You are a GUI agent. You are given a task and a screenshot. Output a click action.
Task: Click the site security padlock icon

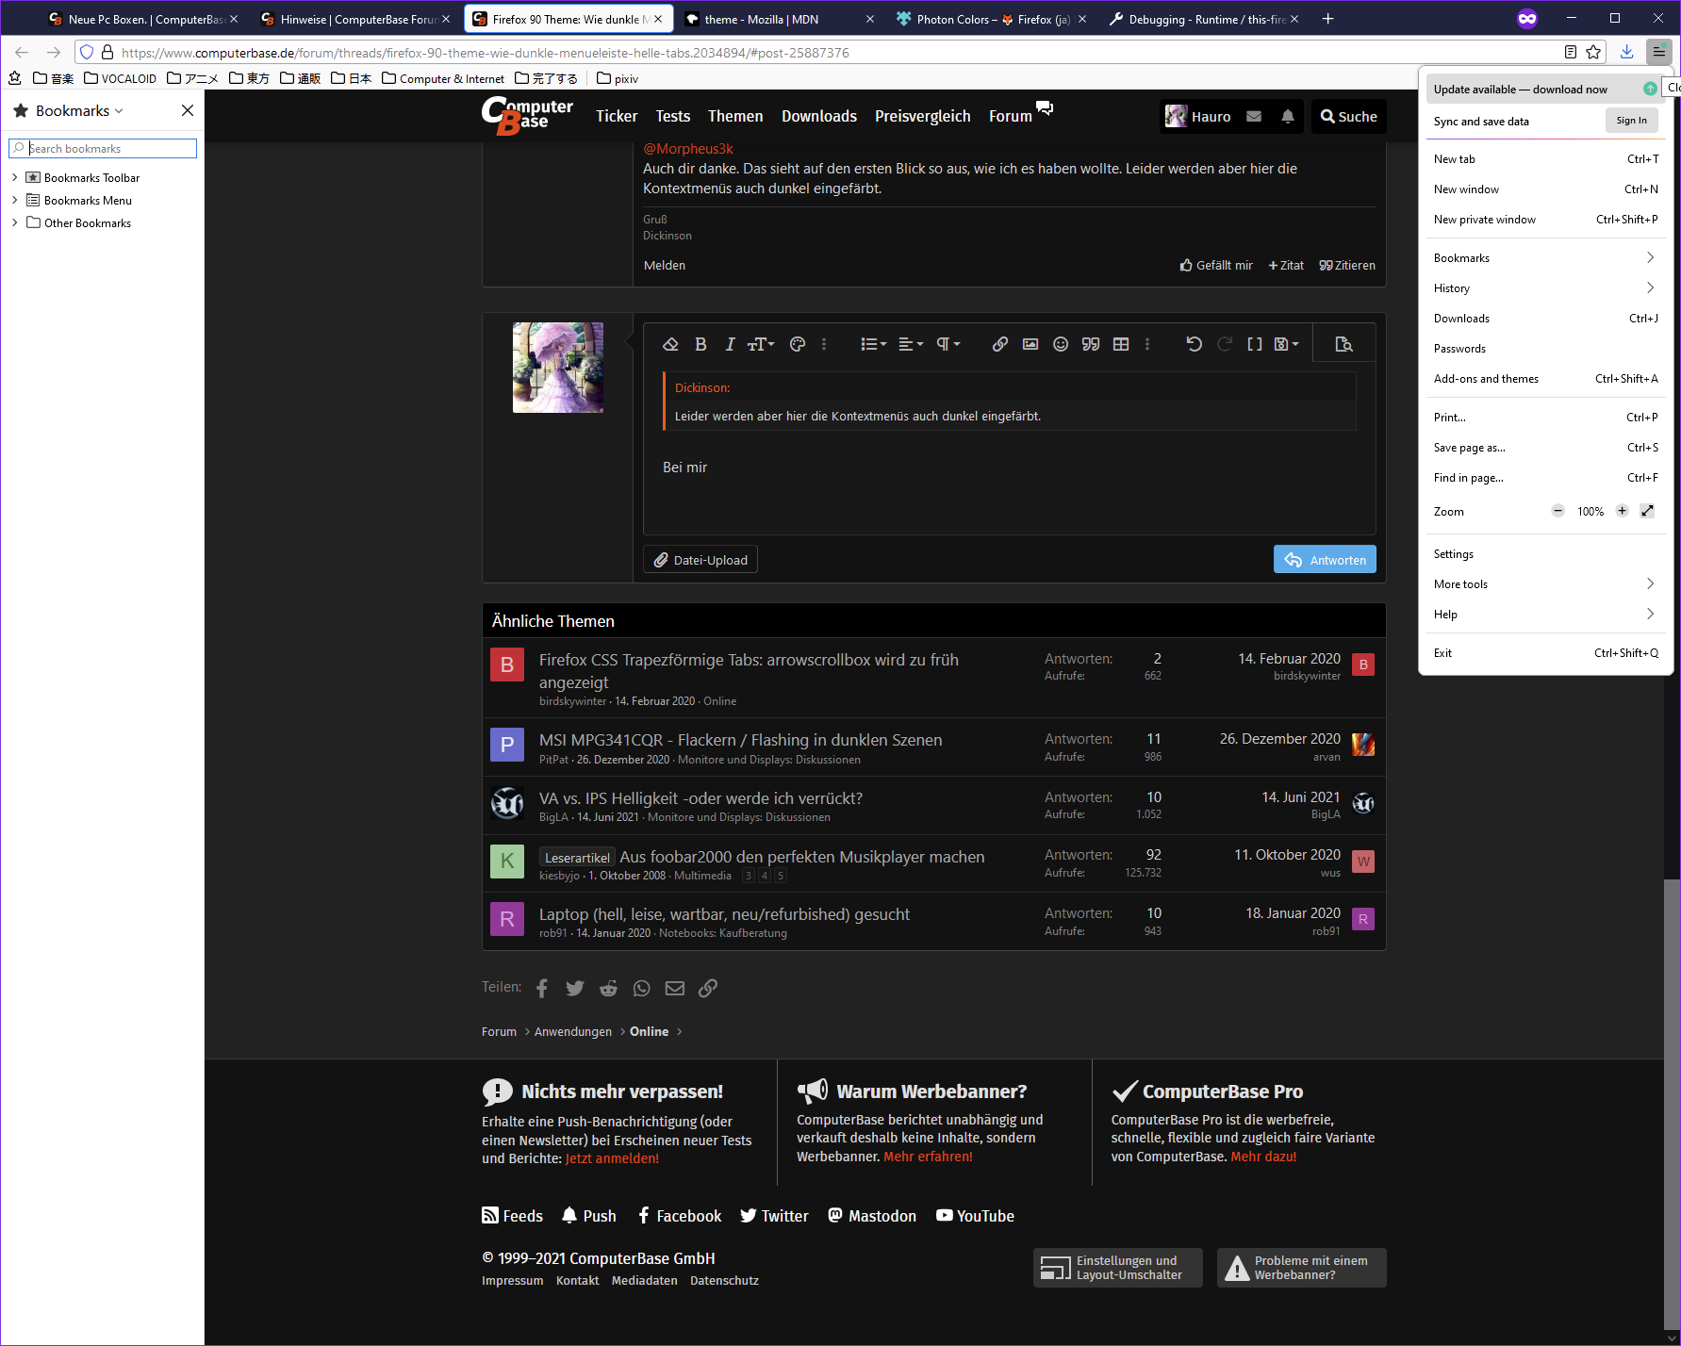tap(107, 53)
